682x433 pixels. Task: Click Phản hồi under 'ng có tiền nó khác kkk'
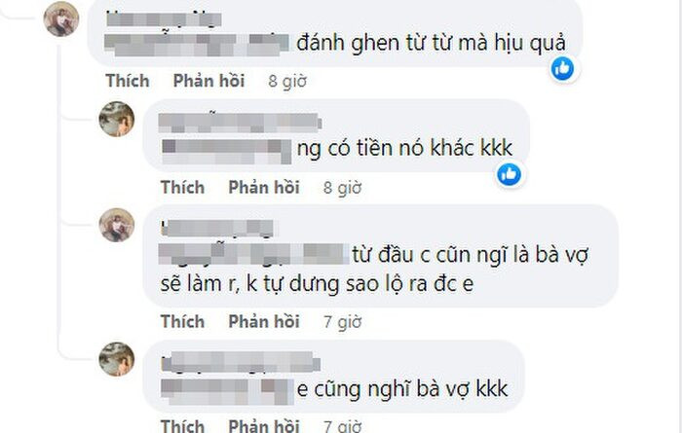[264, 187]
